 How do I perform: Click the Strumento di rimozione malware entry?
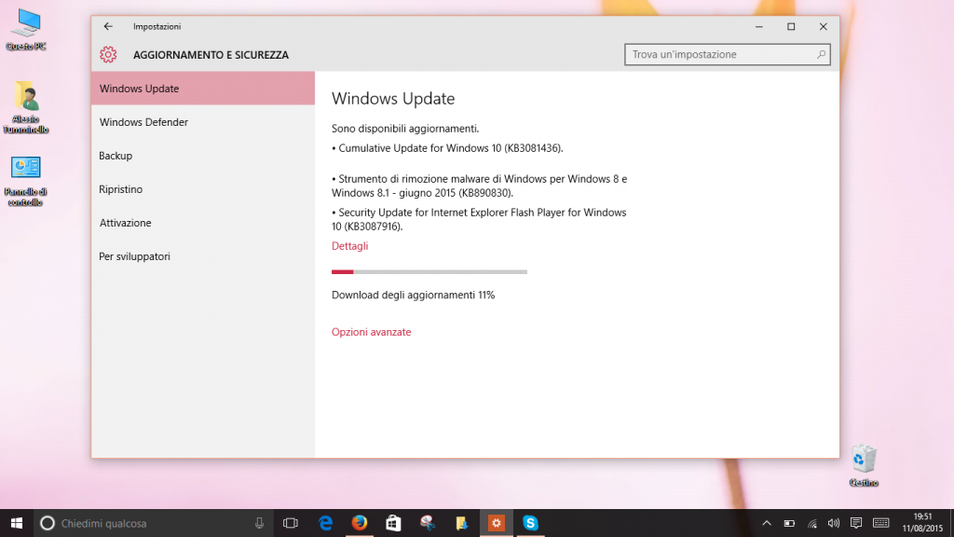[480, 186]
